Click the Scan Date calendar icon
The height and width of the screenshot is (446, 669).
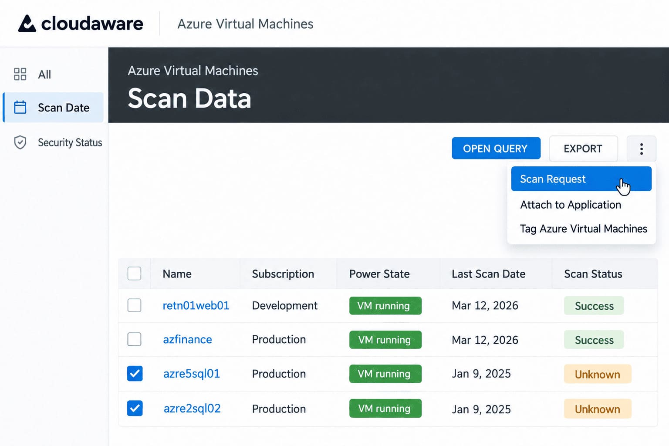pyautogui.click(x=20, y=107)
